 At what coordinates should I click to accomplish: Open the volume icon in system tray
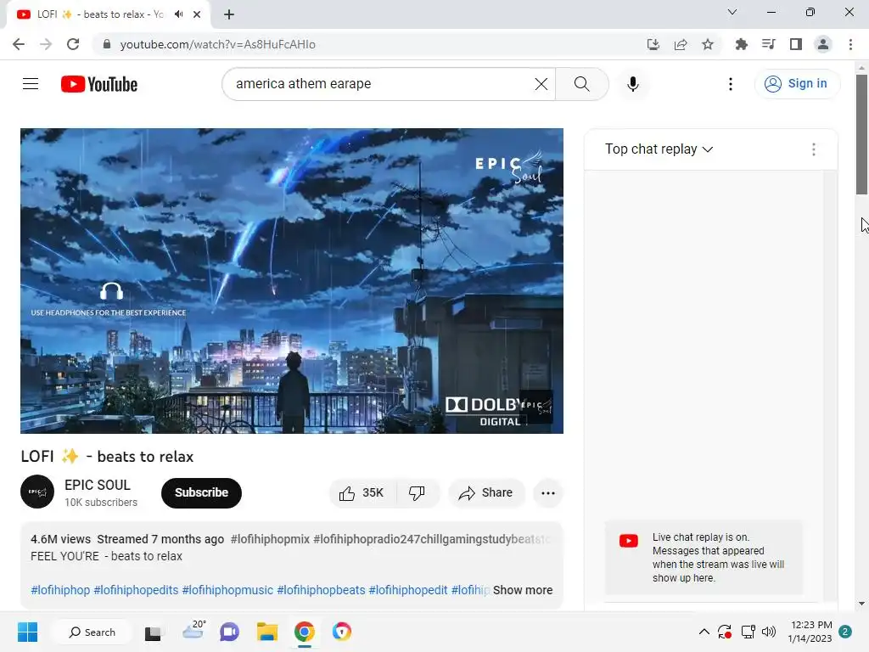(769, 632)
